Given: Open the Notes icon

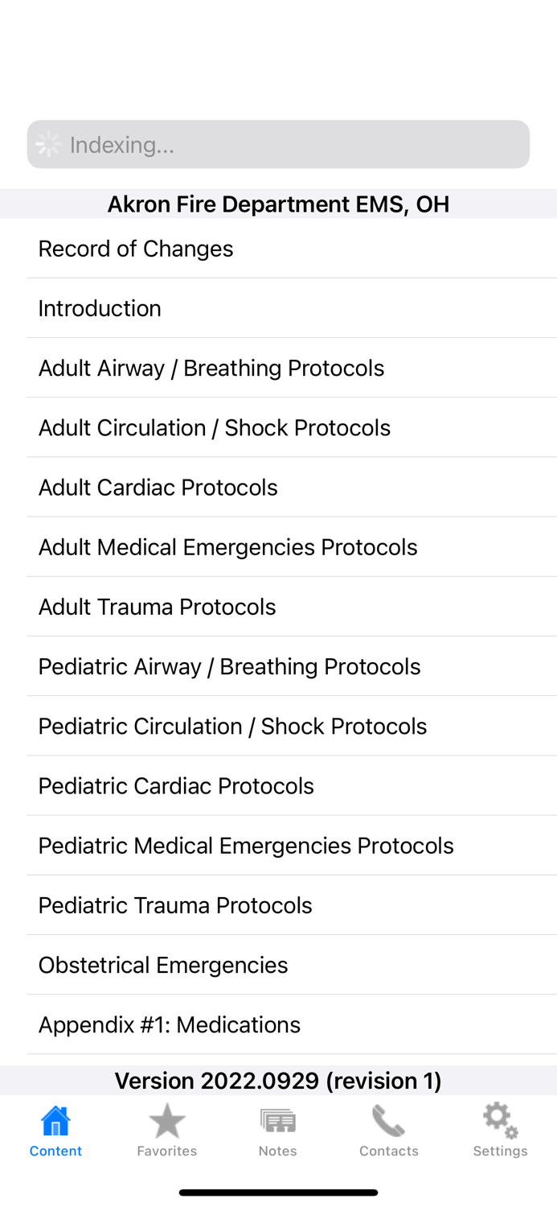Looking at the screenshot, I should tap(277, 1119).
